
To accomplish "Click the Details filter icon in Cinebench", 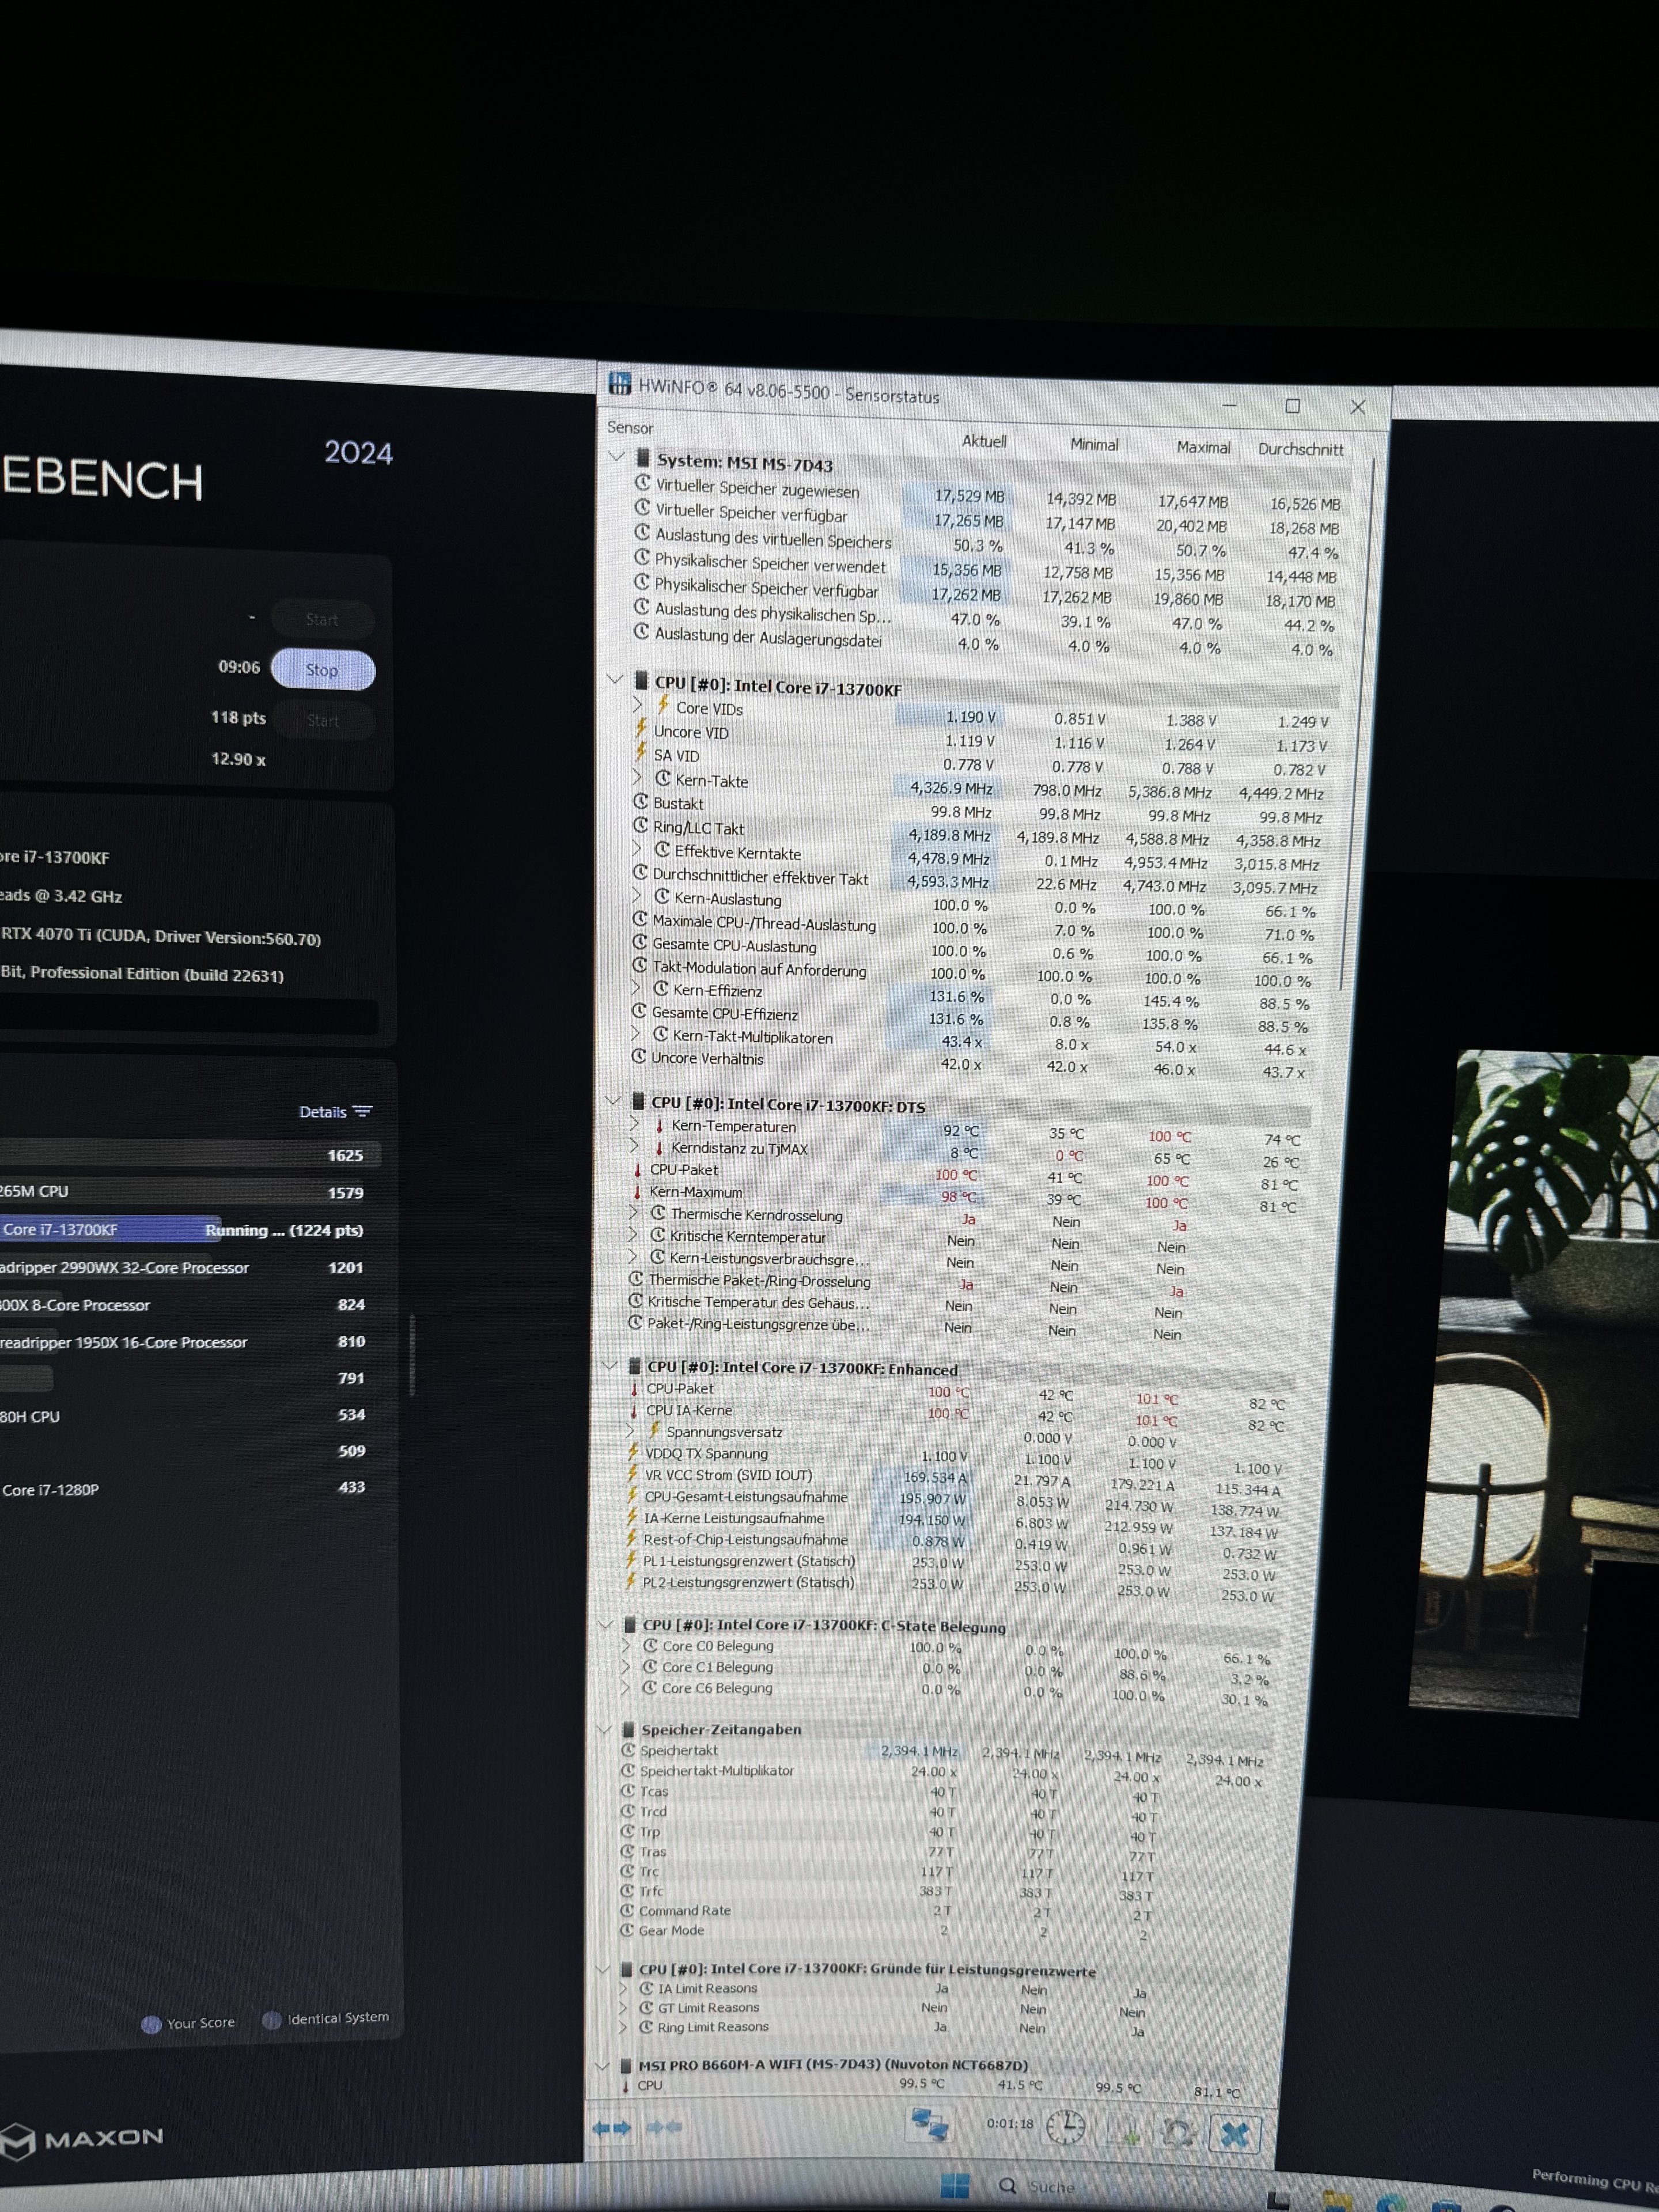I will point(363,1111).
